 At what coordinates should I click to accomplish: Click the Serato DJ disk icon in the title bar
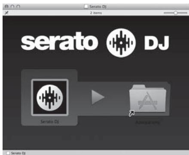point(86,6)
